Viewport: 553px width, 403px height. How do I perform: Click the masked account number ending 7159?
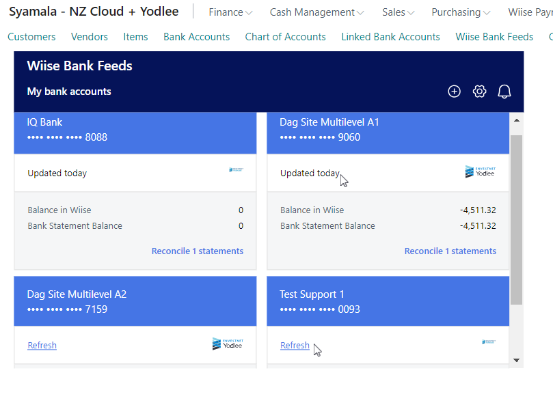tap(68, 309)
